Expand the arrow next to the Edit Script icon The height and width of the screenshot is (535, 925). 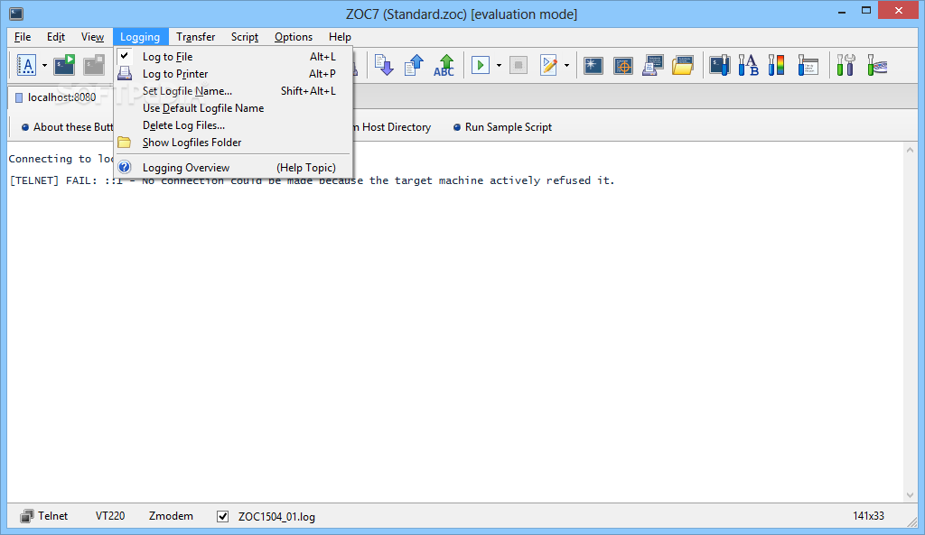(x=566, y=65)
